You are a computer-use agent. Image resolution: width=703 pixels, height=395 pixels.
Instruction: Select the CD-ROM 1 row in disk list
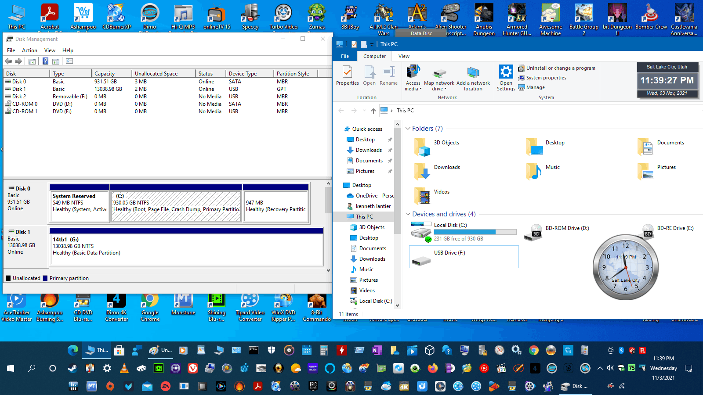(x=167, y=111)
